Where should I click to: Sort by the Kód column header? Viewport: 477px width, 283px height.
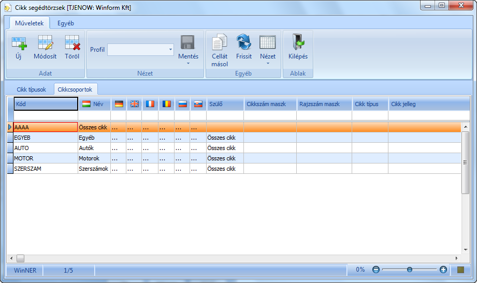click(x=46, y=104)
